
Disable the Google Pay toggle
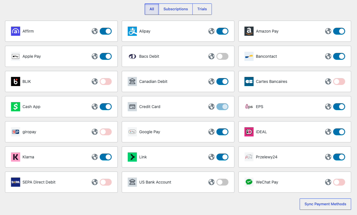click(222, 132)
